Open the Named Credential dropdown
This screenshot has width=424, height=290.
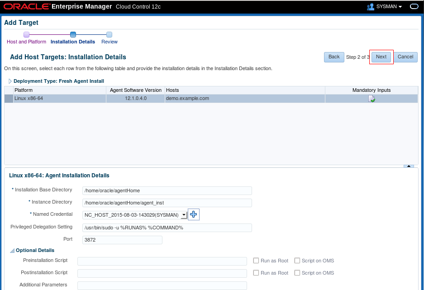pyautogui.click(x=184, y=215)
